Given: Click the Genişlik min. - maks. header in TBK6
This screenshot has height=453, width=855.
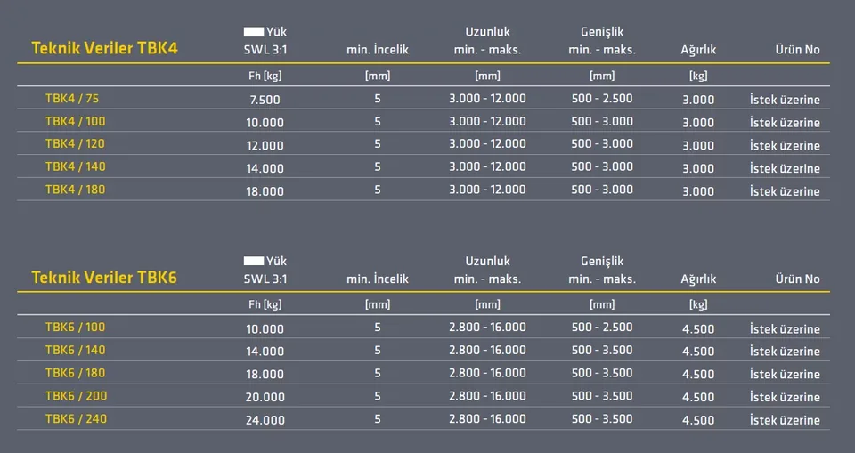Looking at the screenshot, I should (602, 271).
